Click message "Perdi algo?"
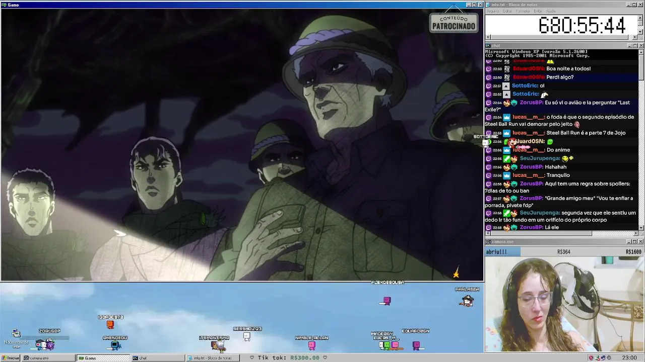 (560, 77)
